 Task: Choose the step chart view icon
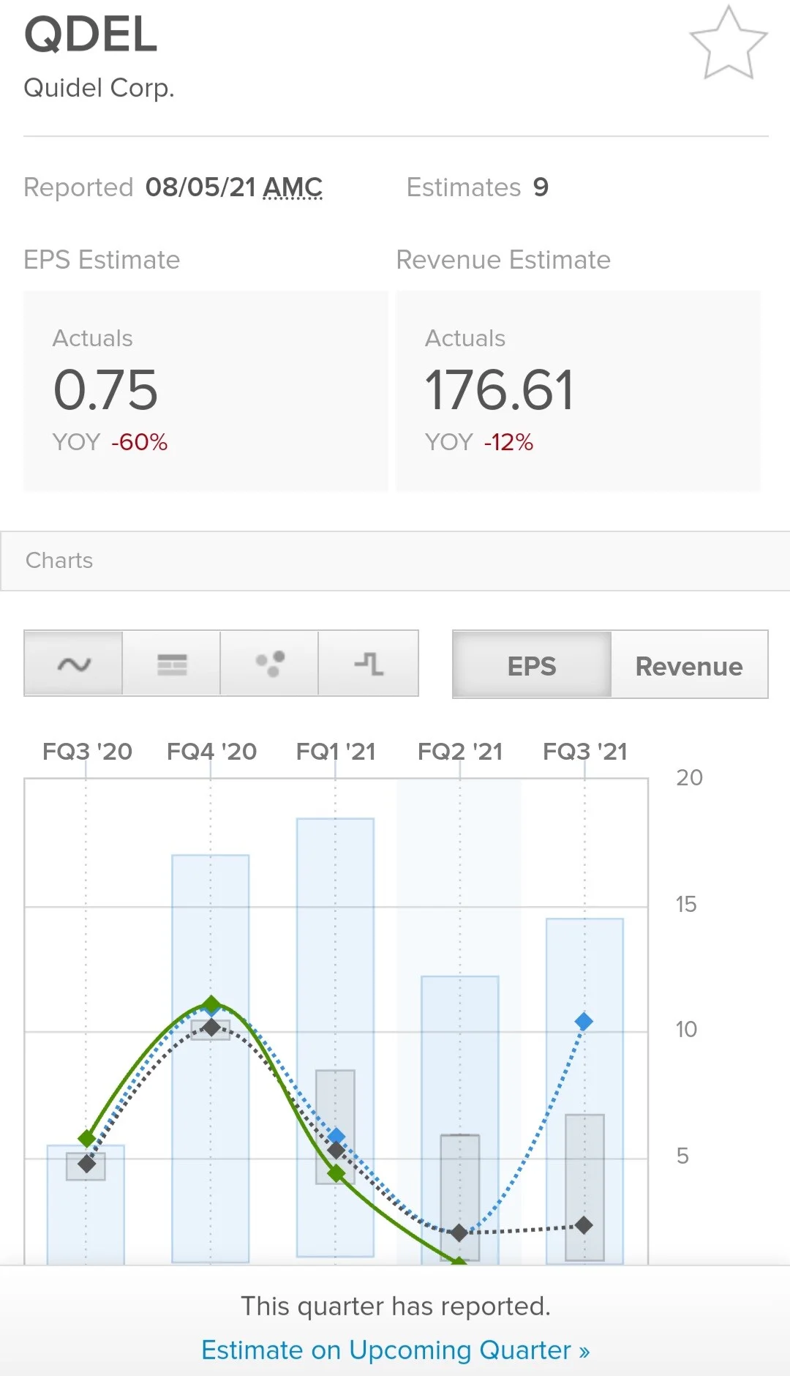[x=369, y=663]
